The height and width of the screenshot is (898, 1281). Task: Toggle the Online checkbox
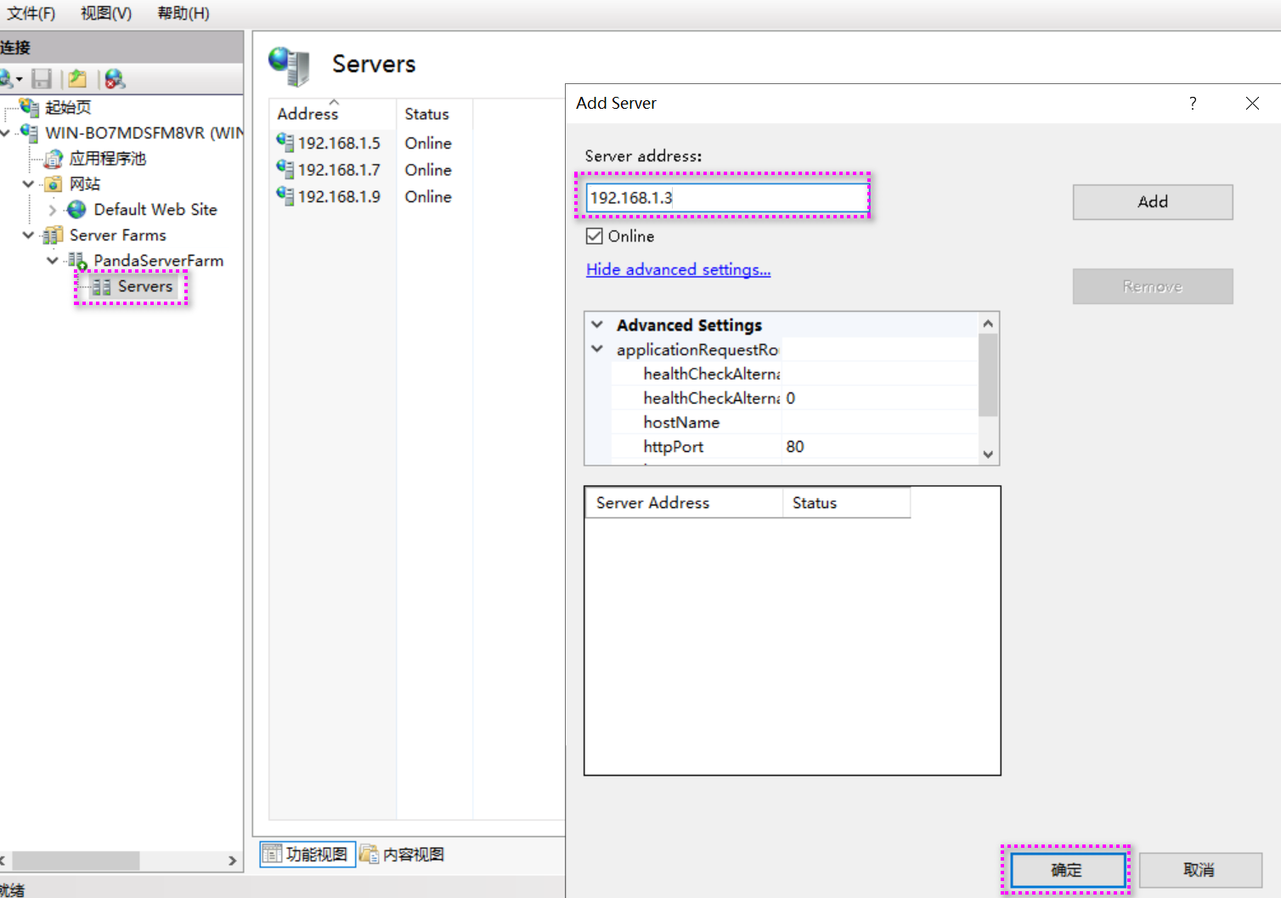pos(595,236)
